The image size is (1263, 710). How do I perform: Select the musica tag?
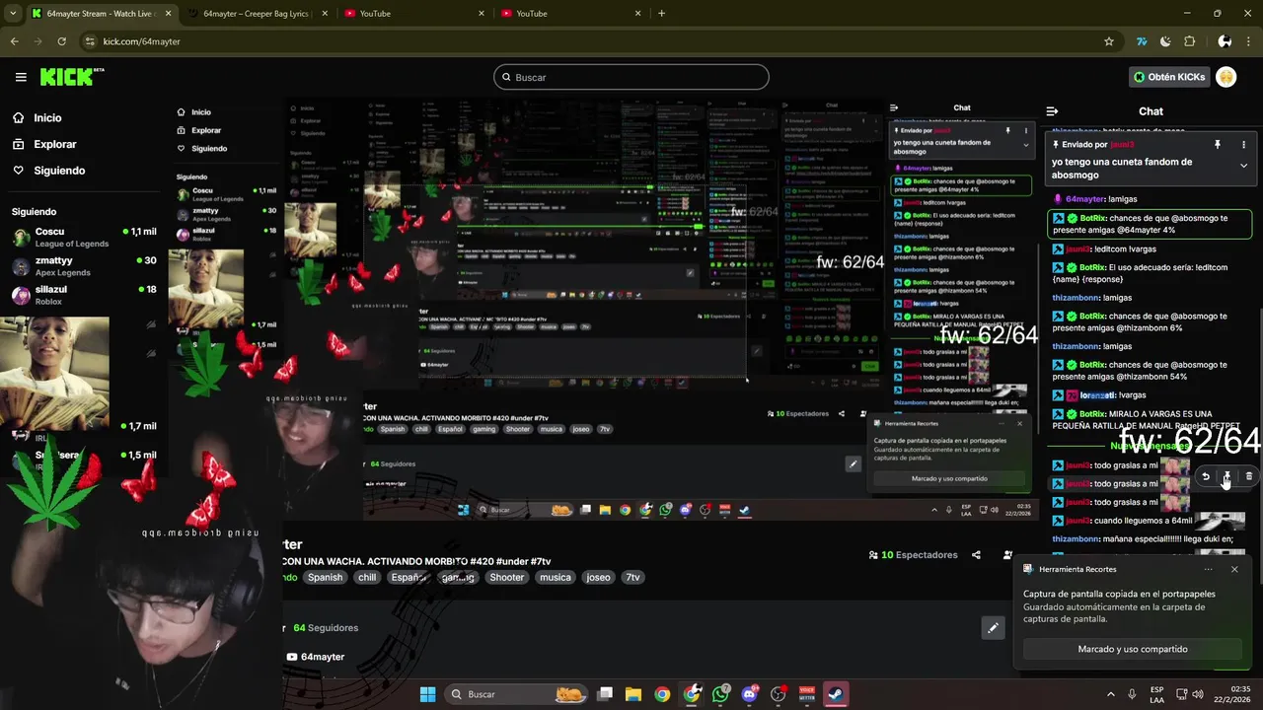(x=555, y=578)
